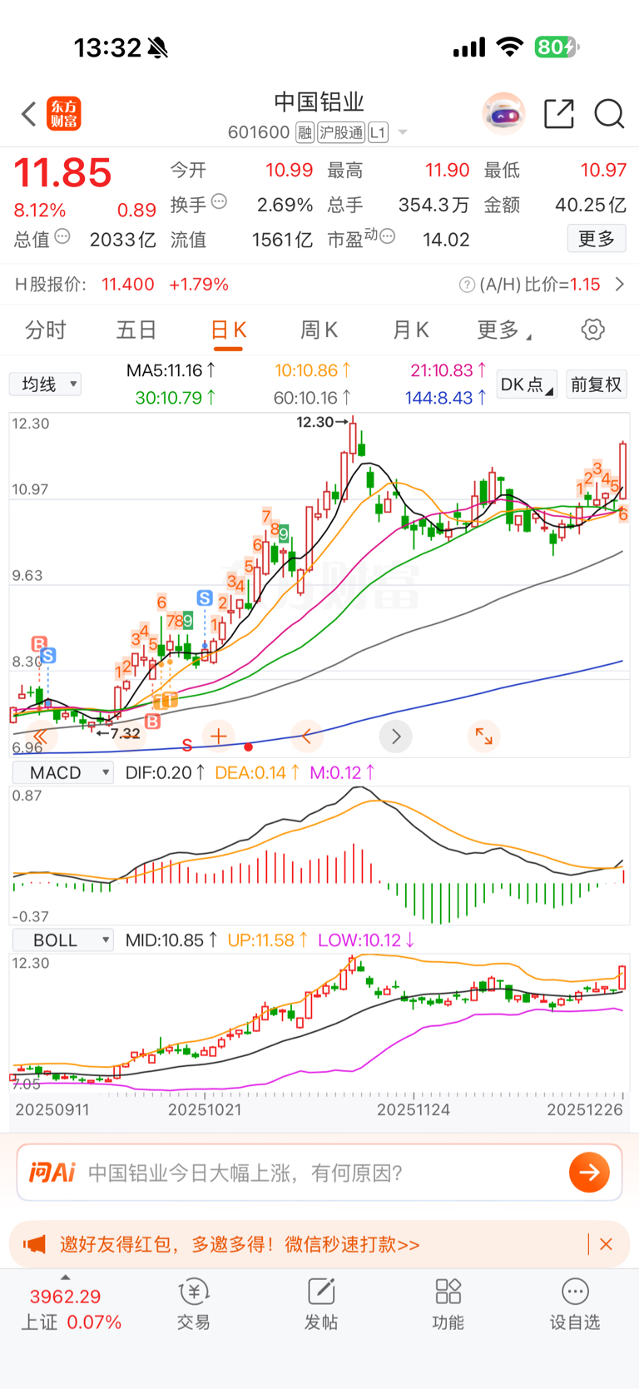Open the DK点 dropdown
The width and height of the screenshot is (639, 1389).
527,384
